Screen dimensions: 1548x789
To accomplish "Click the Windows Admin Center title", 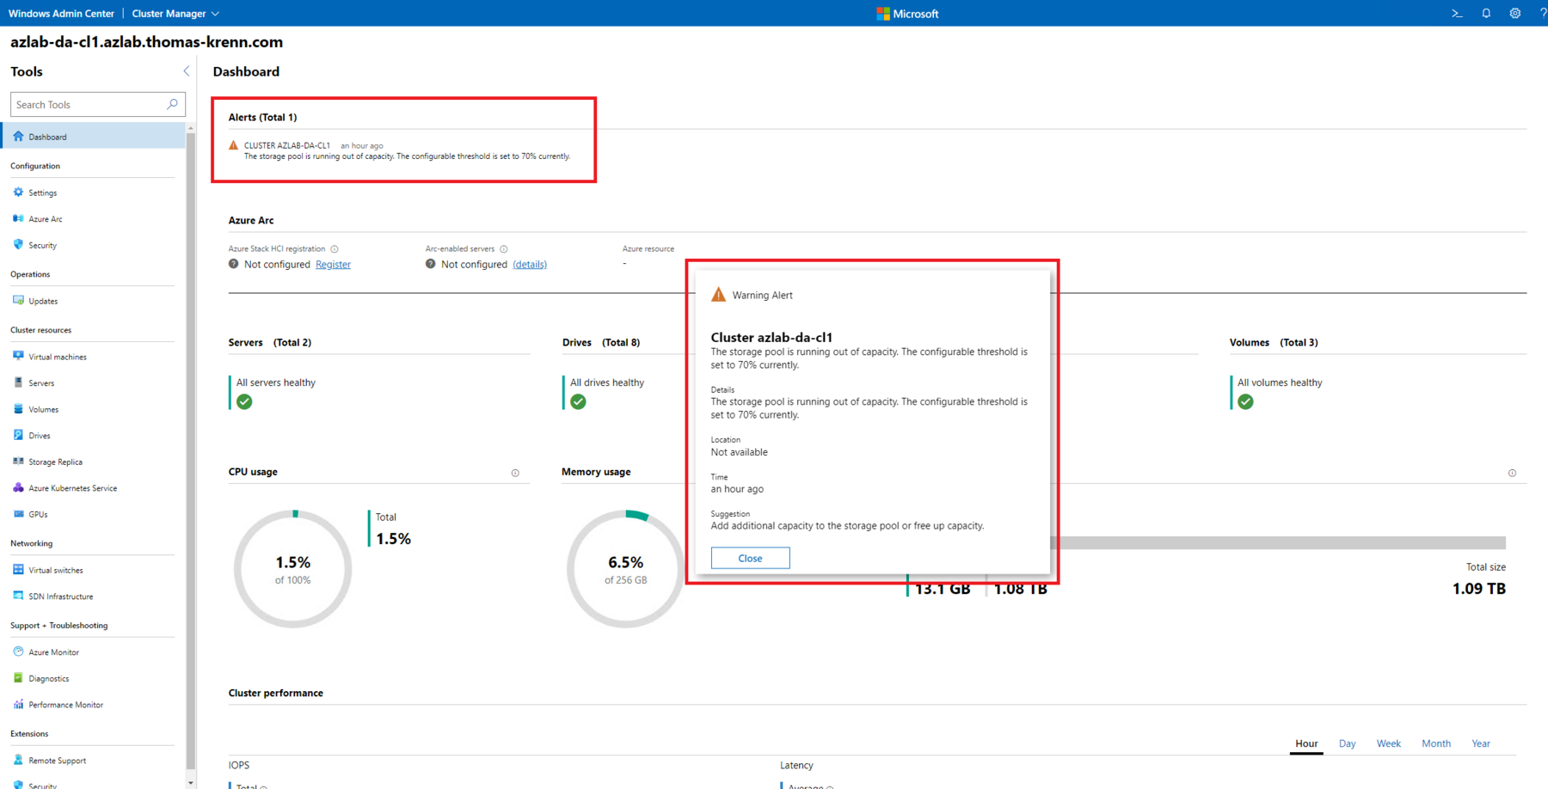I will pos(61,14).
